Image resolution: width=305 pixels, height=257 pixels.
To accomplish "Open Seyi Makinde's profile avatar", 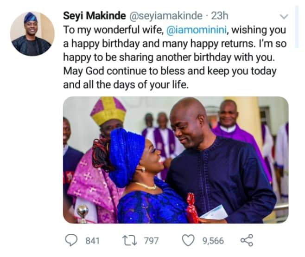I will (x=32, y=33).
